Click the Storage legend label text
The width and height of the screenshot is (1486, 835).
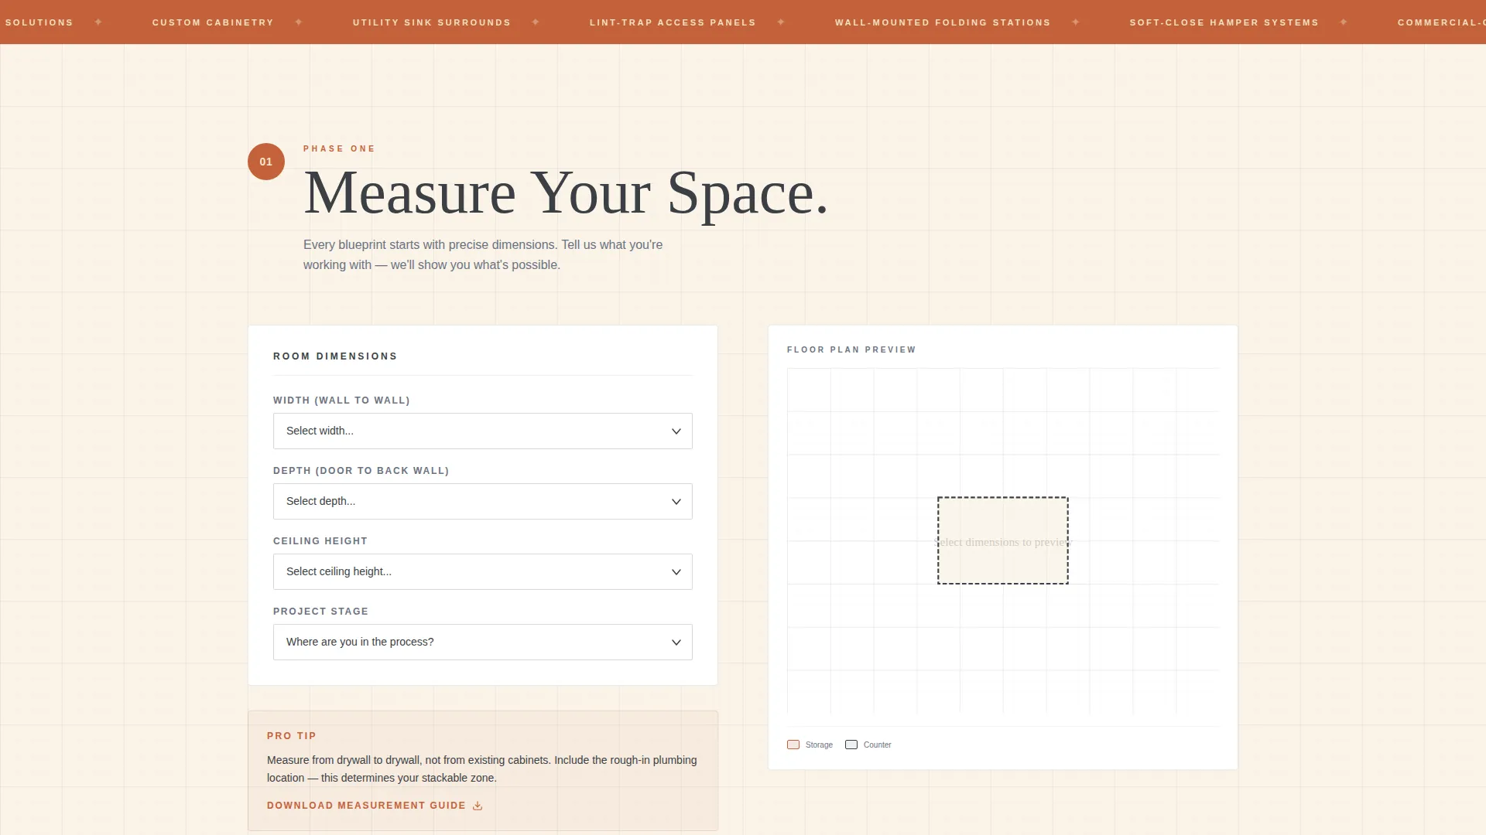(x=819, y=745)
